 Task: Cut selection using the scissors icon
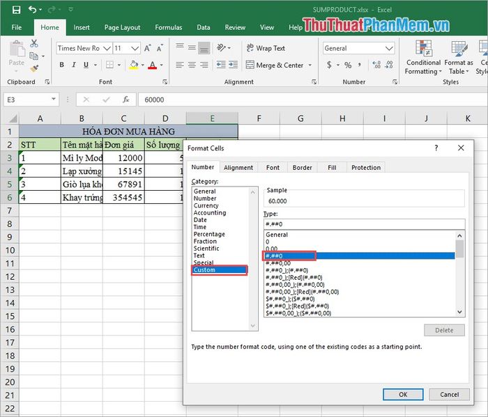click(x=34, y=43)
